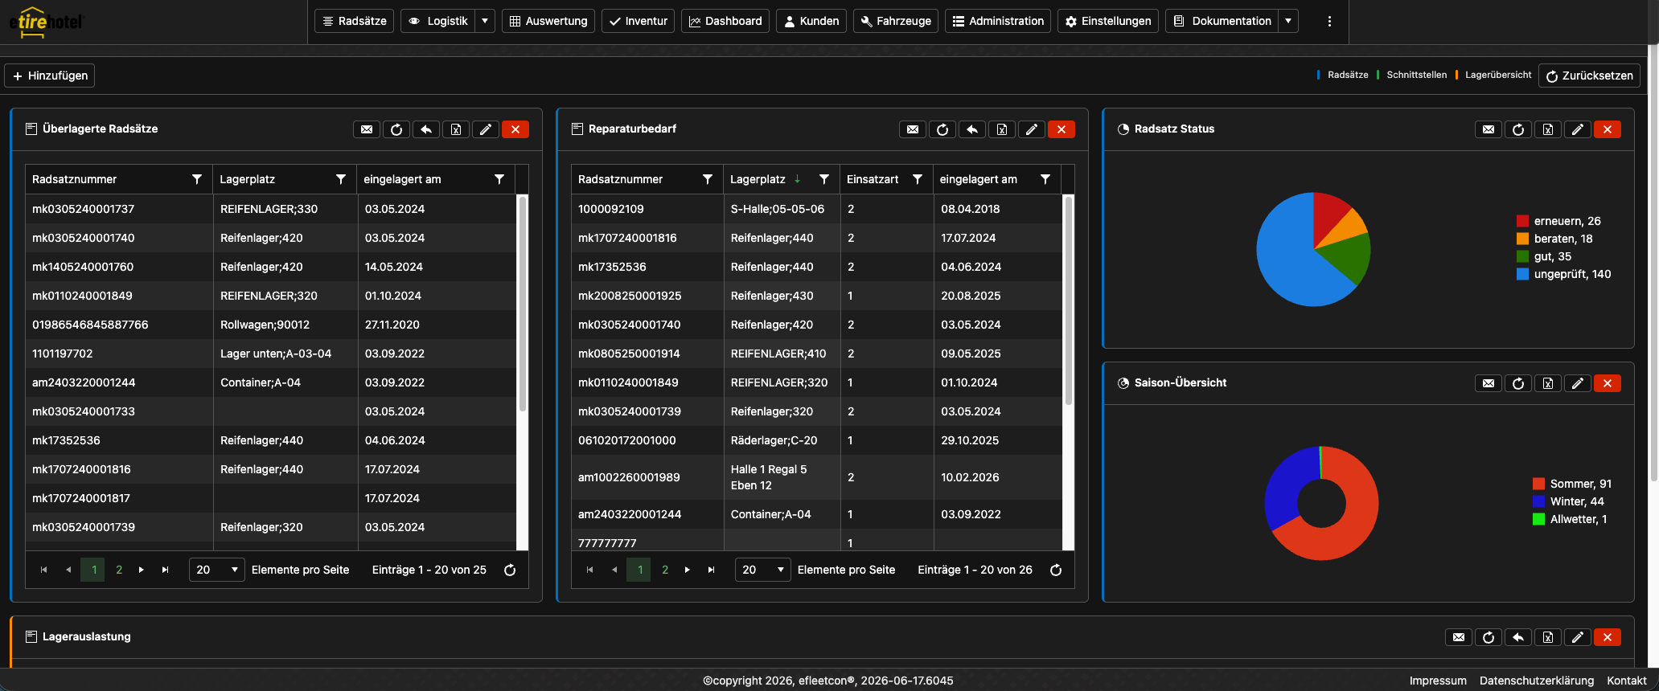Open page size dropdown in Reparaturbedarf
Screen dimensions: 1659x691
point(763,570)
